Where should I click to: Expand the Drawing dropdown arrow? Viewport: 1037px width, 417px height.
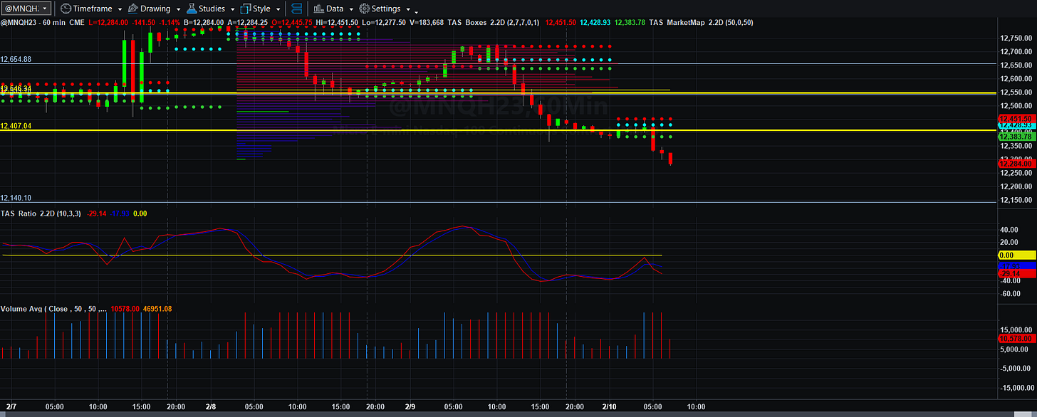click(178, 10)
